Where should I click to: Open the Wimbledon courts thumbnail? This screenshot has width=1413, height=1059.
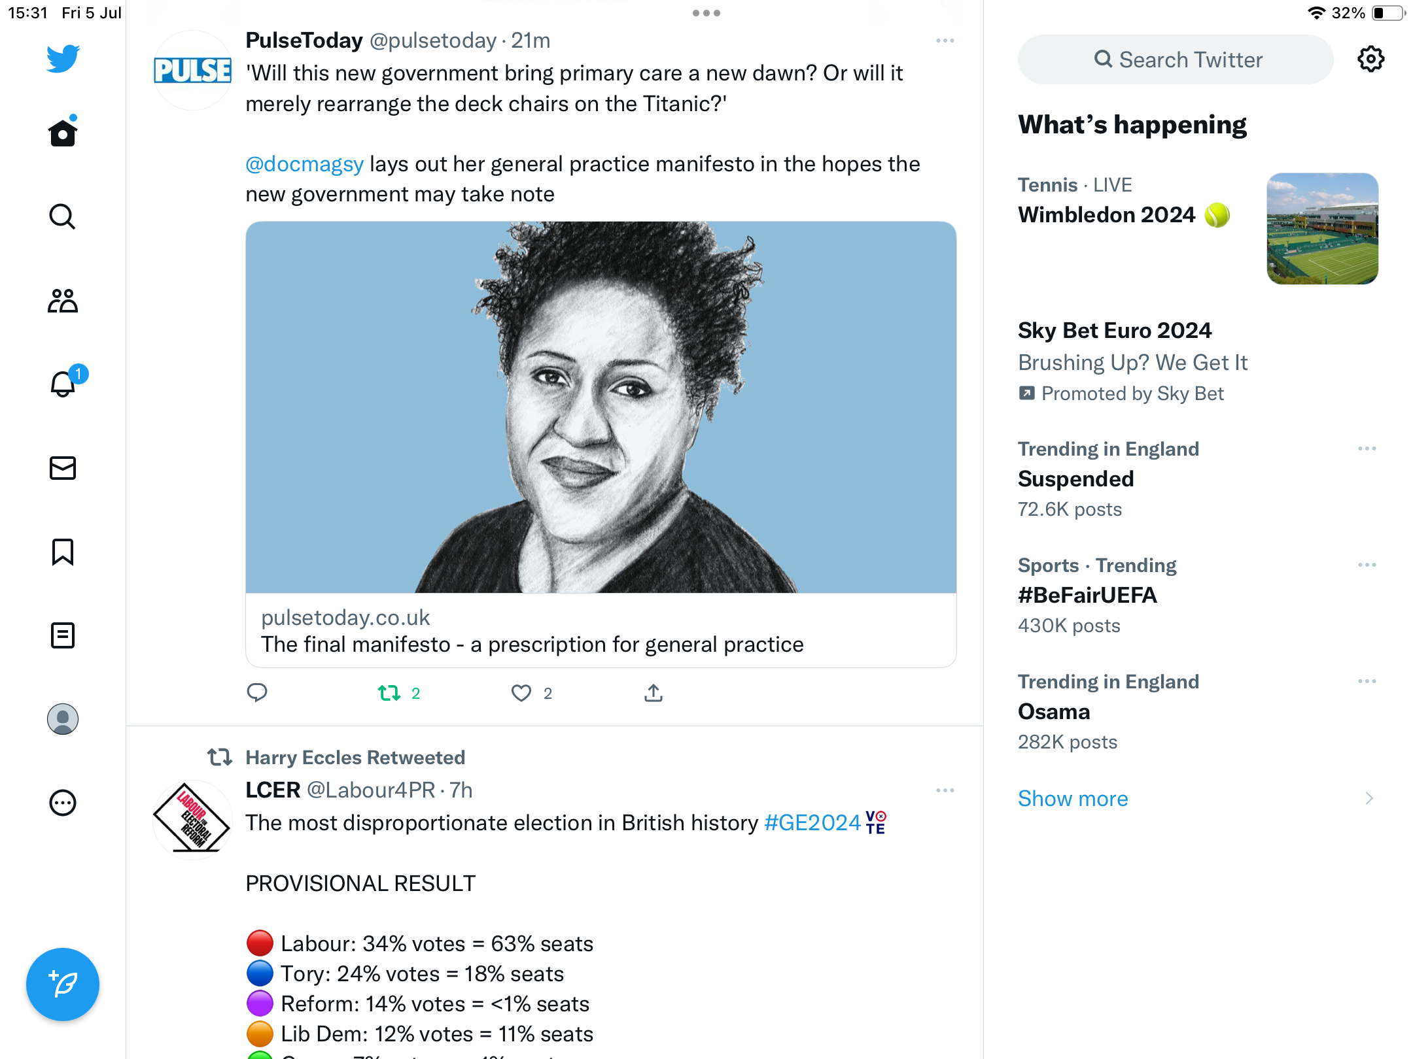(x=1322, y=229)
